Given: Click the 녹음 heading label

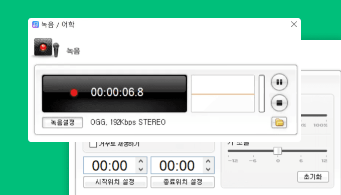Looking at the screenshot, I should coord(73,51).
